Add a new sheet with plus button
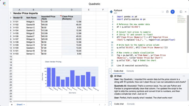 click(x=12, y=105)
